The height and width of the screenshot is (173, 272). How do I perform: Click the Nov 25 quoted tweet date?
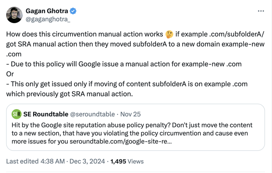click(130, 114)
